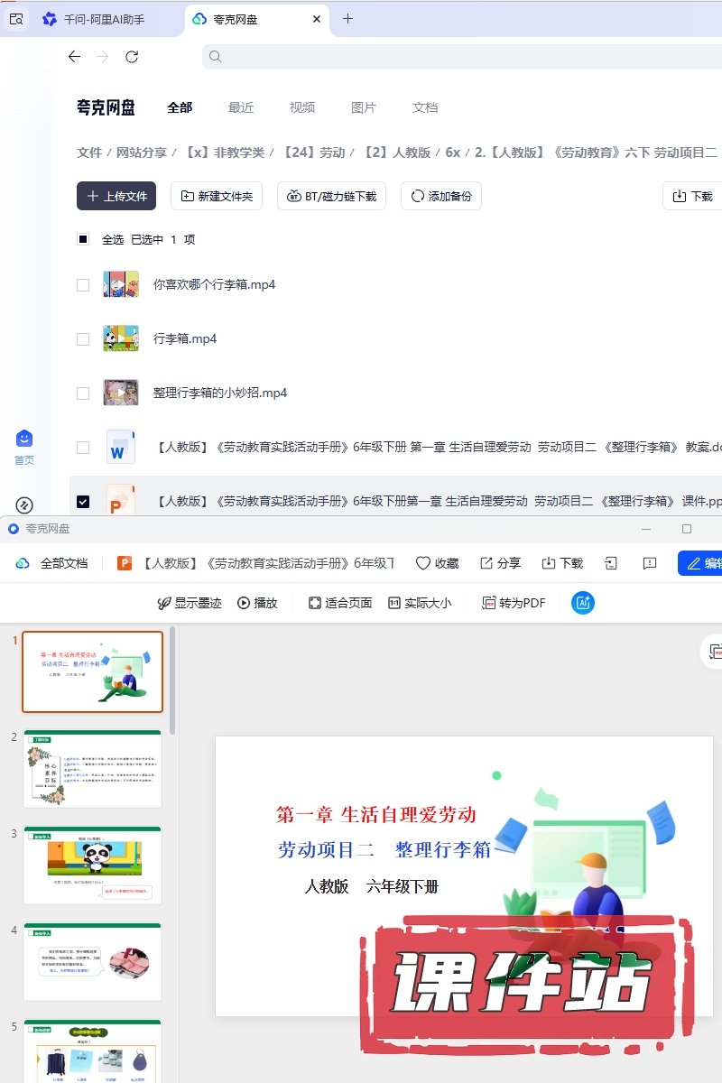Open the 文档 category tab

tap(425, 107)
